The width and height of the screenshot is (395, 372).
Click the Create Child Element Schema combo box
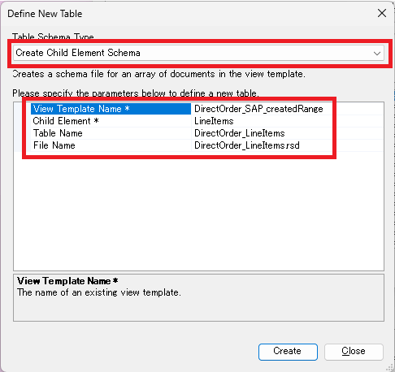coord(198,53)
